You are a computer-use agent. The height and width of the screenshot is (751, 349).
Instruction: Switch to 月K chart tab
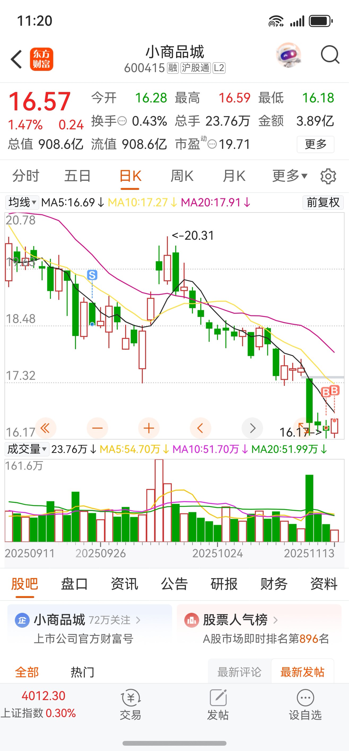(x=234, y=176)
